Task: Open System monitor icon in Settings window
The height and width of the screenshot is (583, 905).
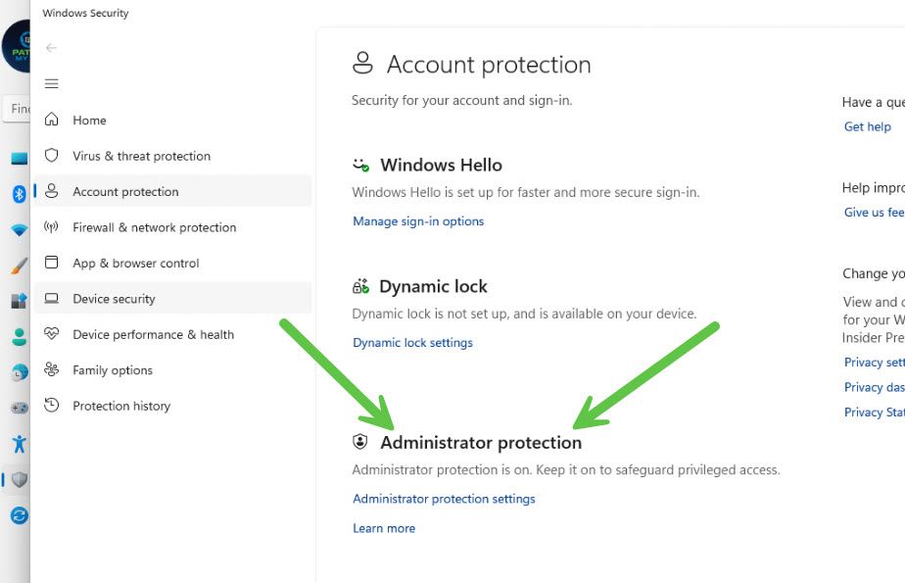Action: point(19,158)
